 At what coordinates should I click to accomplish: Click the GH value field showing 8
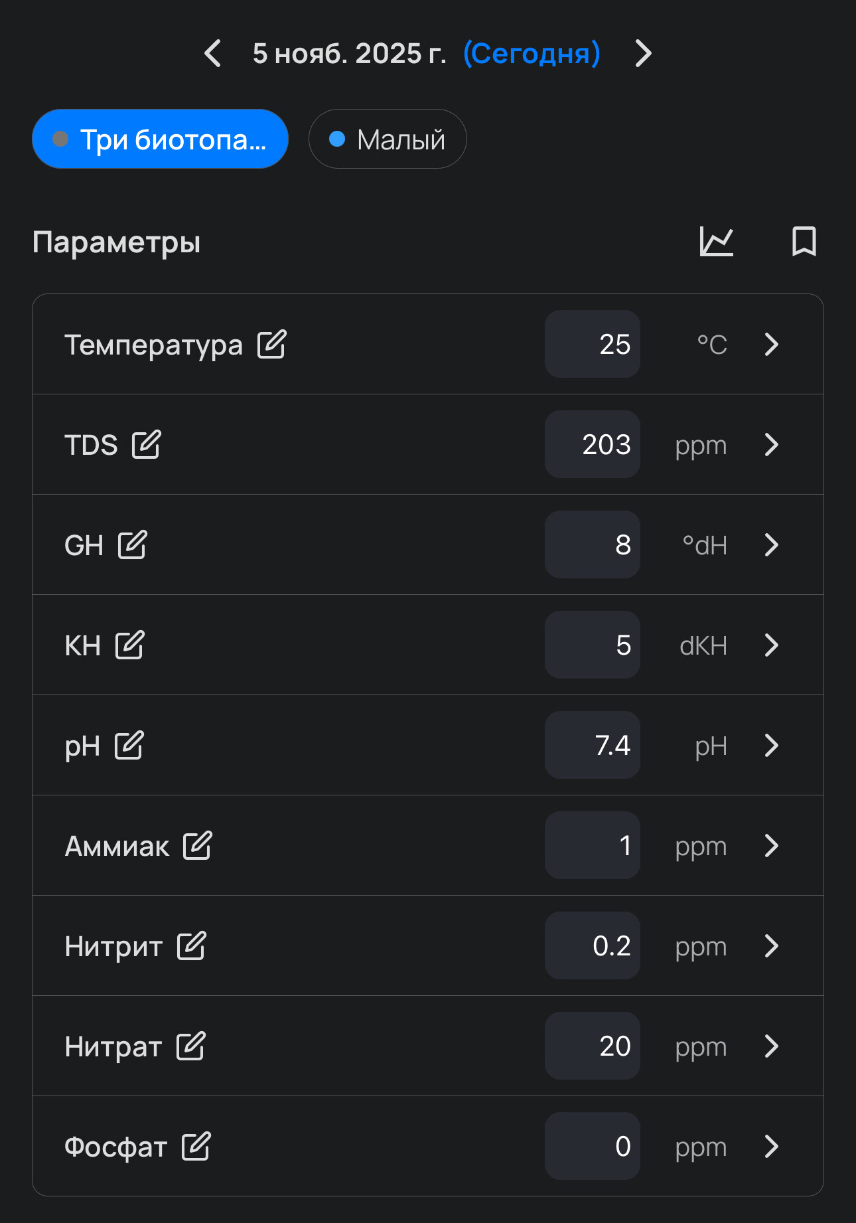point(592,545)
